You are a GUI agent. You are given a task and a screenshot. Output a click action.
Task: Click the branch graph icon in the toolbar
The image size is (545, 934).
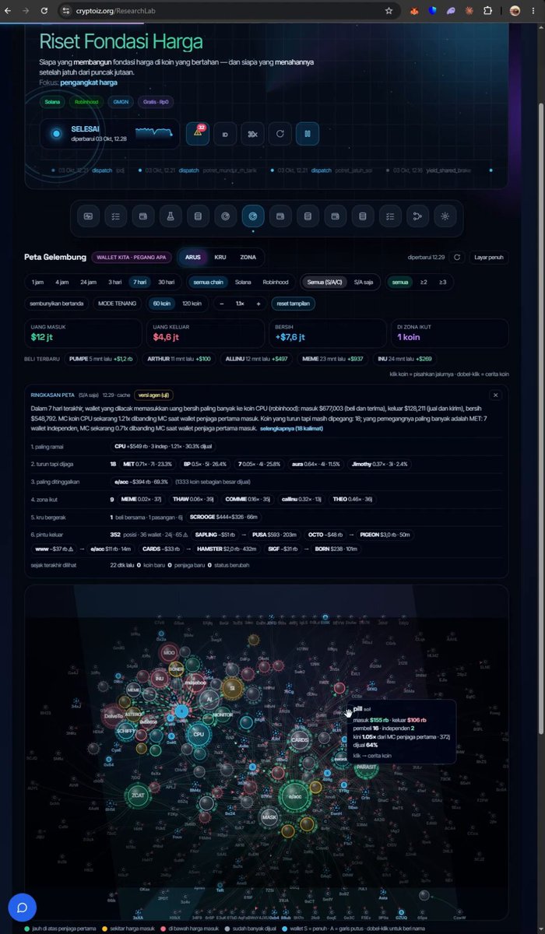[x=417, y=216]
